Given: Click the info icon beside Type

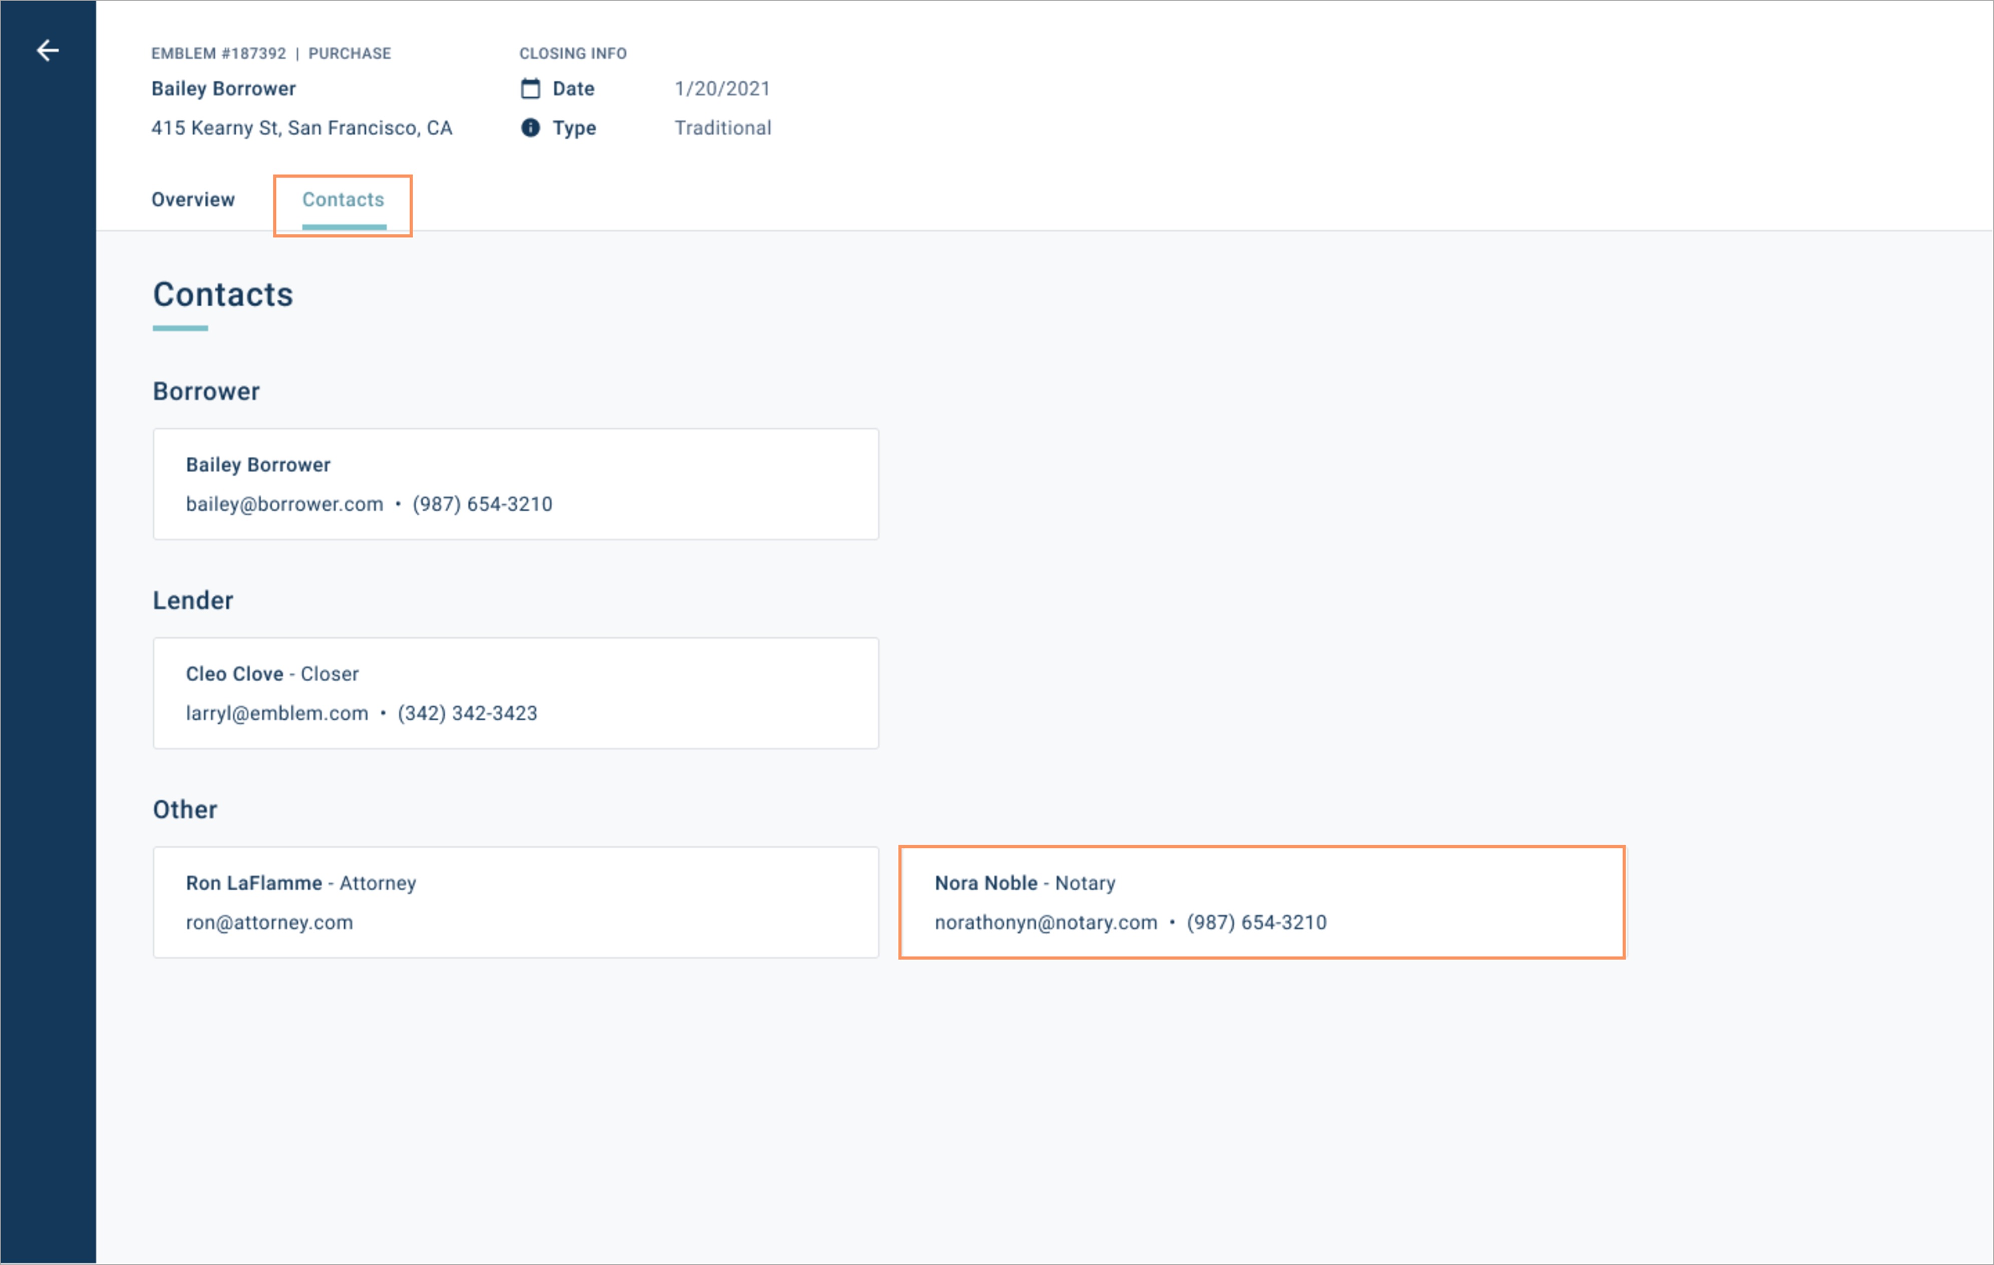Looking at the screenshot, I should click(x=530, y=128).
